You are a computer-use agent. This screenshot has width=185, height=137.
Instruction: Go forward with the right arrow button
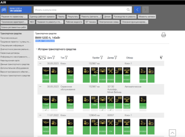[145, 10]
